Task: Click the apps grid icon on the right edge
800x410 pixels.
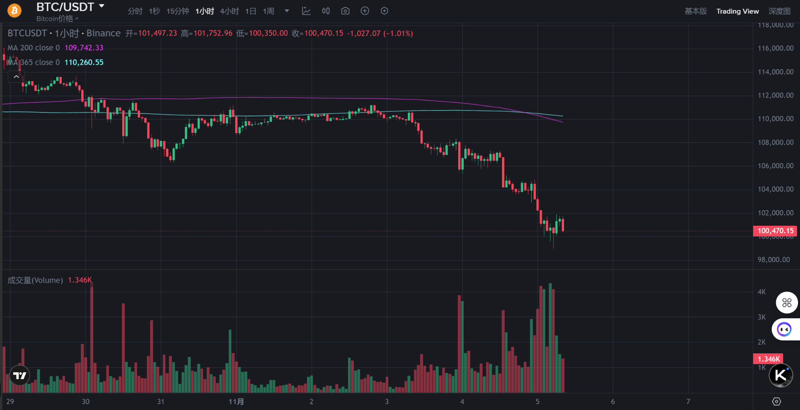Action: pos(787,303)
